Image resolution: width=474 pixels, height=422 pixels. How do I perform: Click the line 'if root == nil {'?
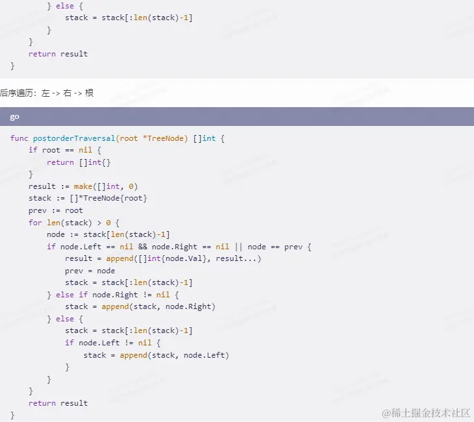pos(65,150)
